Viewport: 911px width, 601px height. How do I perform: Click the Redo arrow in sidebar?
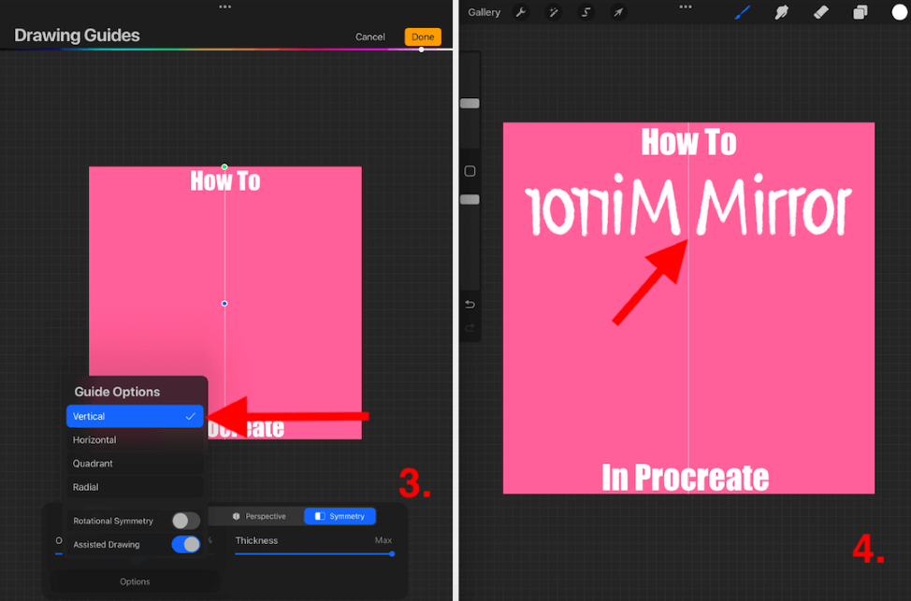[470, 328]
